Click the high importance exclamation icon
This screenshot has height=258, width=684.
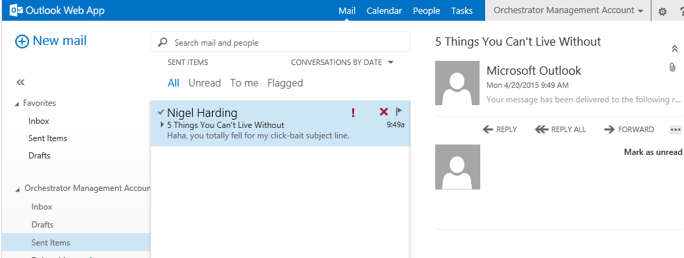point(353,113)
